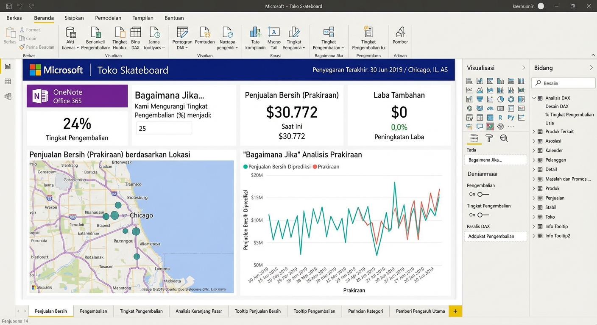This screenshot has width=597, height=325.
Task: Select the globe map visualization icon
Action: point(469,108)
